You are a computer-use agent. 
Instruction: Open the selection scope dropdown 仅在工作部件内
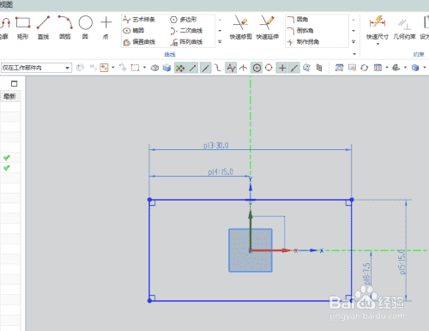click(36, 68)
